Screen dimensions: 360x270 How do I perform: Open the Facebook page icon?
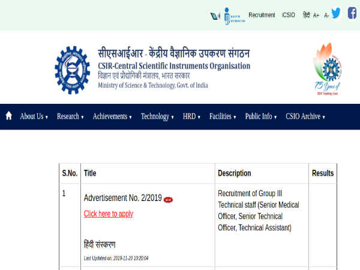(x=352, y=13)
